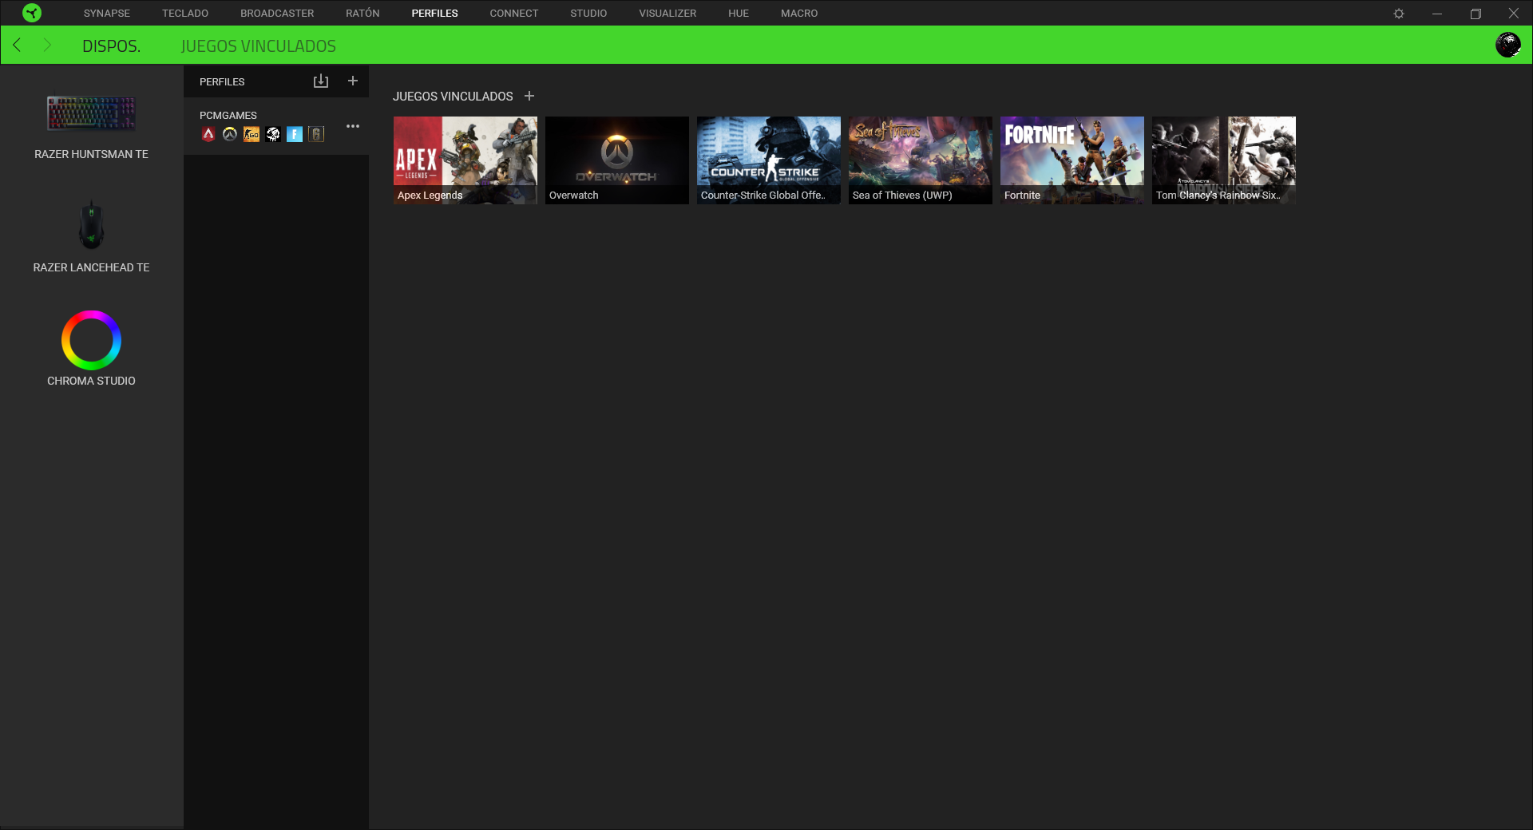Open the Fortnite game thumbnail
This screenshot has width=1533, height=830.
click(x=1072, y=160)
